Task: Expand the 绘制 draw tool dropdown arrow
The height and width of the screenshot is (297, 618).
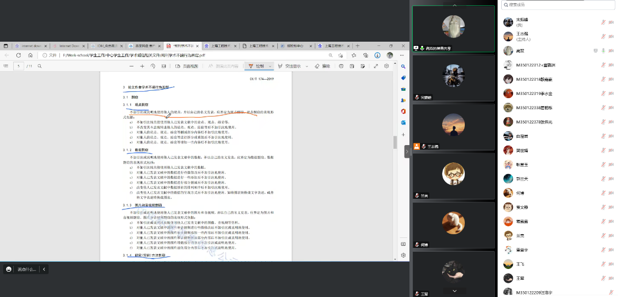Action: [270, 66]
